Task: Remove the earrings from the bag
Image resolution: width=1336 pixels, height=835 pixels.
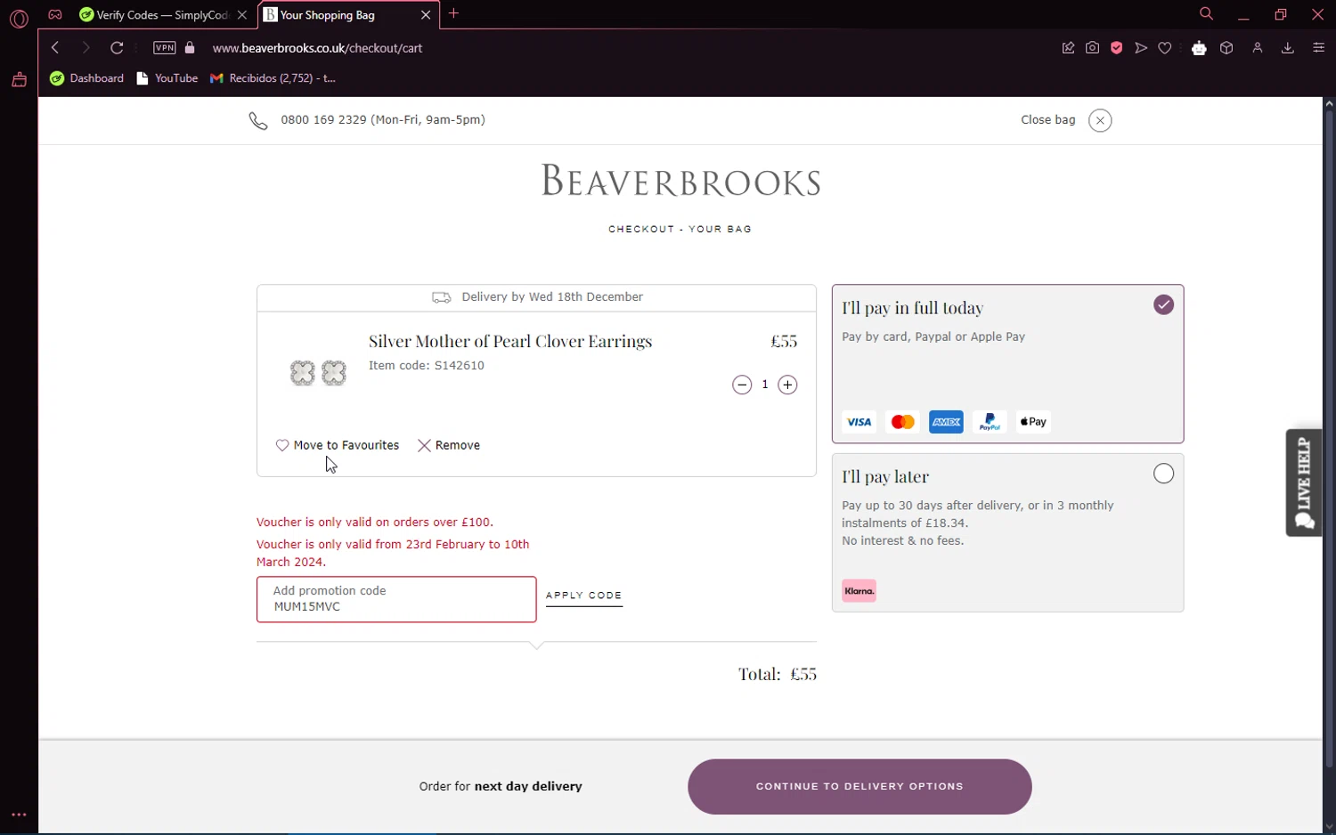Action: point(449,445)
